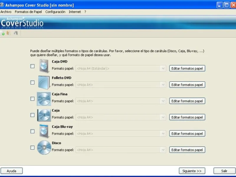The width and height of the screenshot is (236, 177).
Task: Open the Configuración menu
Action: click(x=55, y=12)
